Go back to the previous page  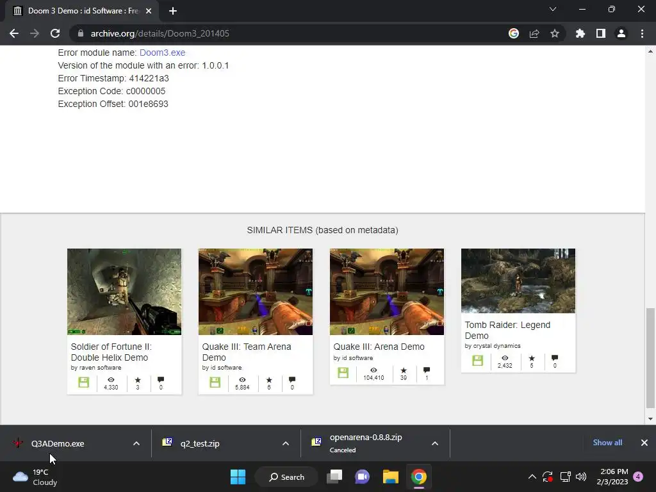(14, 33)
